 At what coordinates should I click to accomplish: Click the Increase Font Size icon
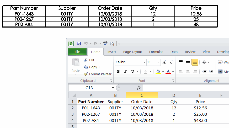[x=164, y=62]
